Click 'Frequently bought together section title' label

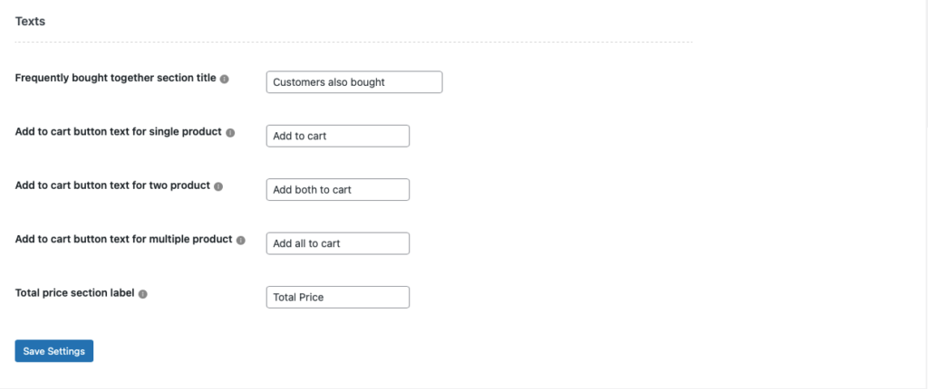(x=115, y=78)
